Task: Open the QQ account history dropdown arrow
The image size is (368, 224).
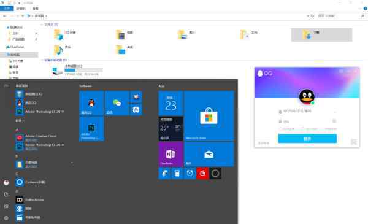Action: coord(335,111)
